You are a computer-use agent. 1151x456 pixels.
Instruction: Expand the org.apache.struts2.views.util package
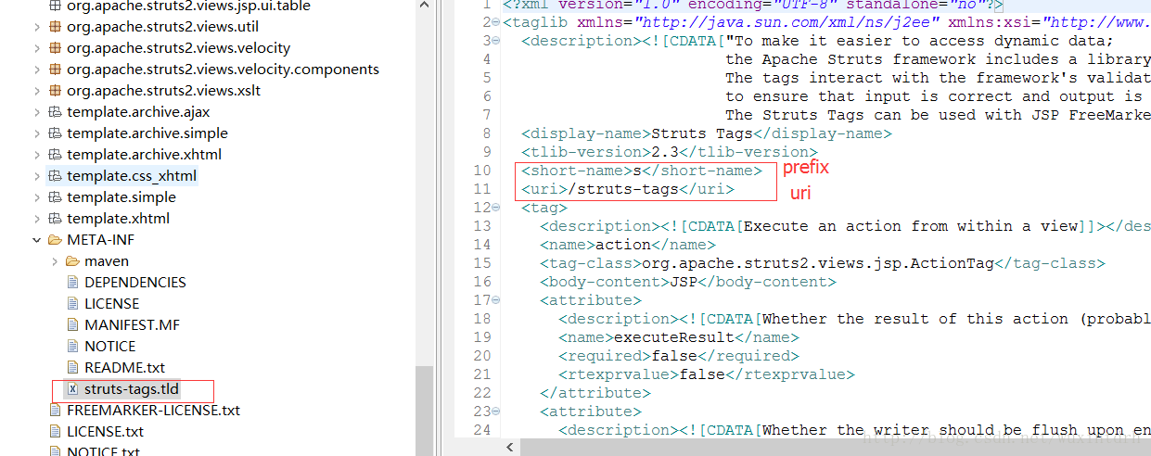click(37, 26)
